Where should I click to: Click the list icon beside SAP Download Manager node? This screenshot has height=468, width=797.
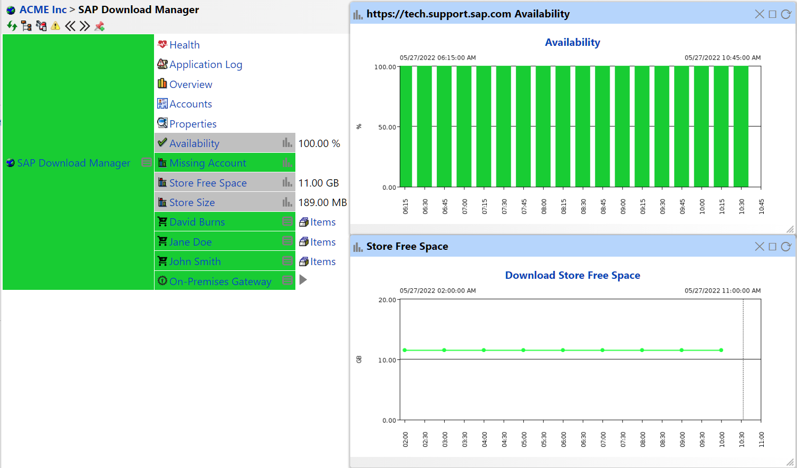(147, 162)
